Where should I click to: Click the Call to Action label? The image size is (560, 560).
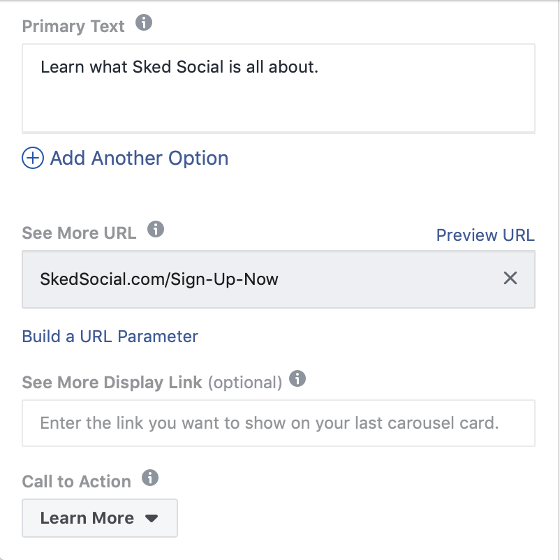(x=77, y=482)
